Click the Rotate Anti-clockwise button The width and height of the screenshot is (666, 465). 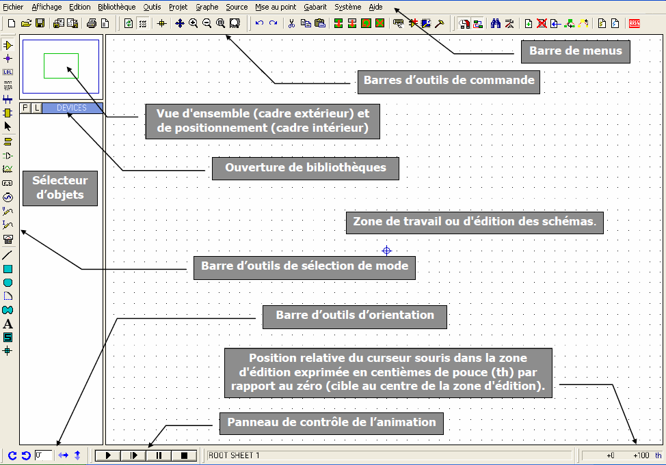pos(26,455)
